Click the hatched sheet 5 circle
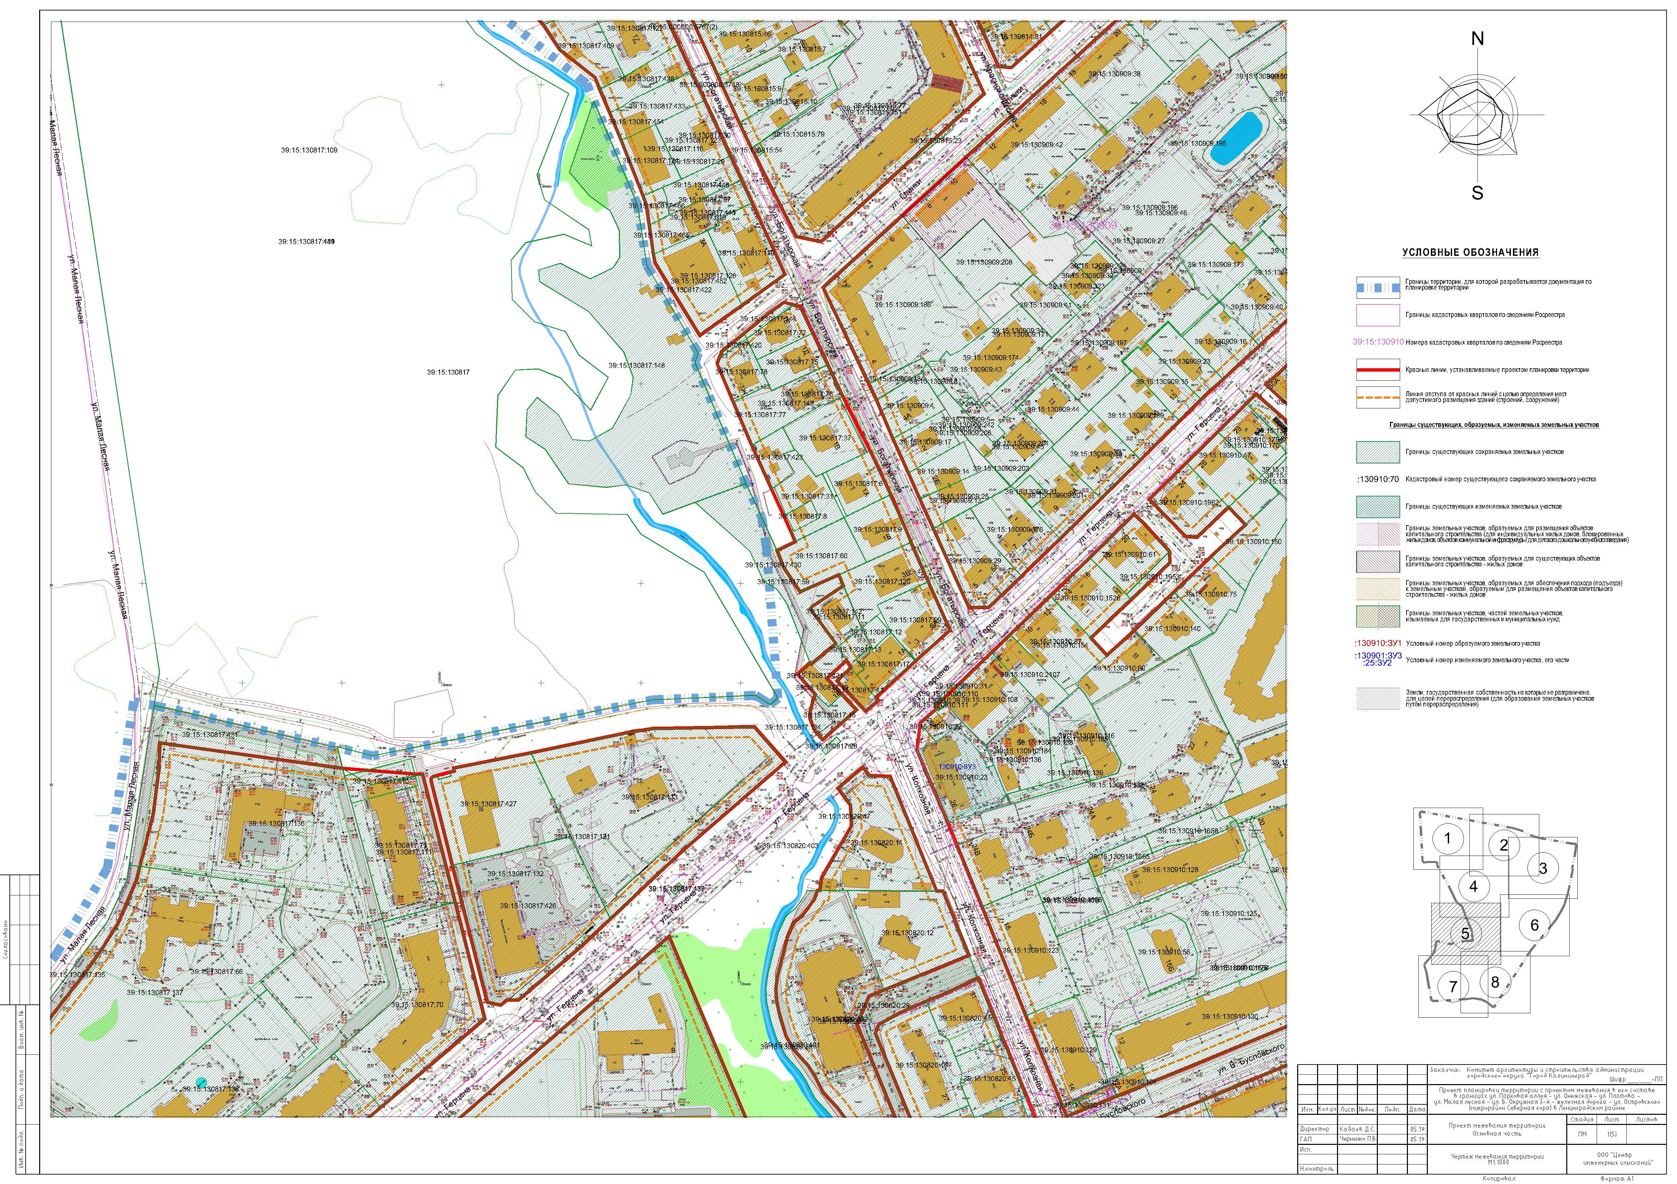The height and width of the screenshot is (1184, 1677). [x=1465, y=933]
